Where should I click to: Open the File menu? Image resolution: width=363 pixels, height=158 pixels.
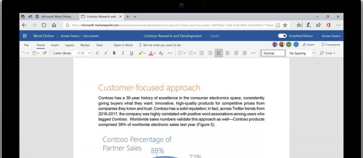click(x=26, y=45)
